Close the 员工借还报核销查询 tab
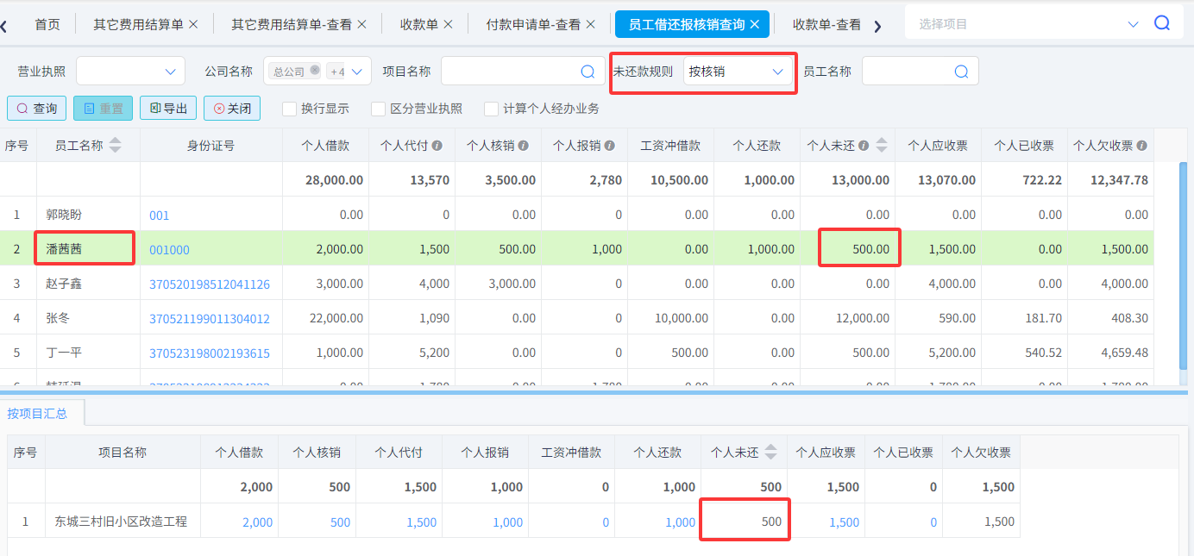The width and height of the screenshot is (1194, 556). click(754, 25)
